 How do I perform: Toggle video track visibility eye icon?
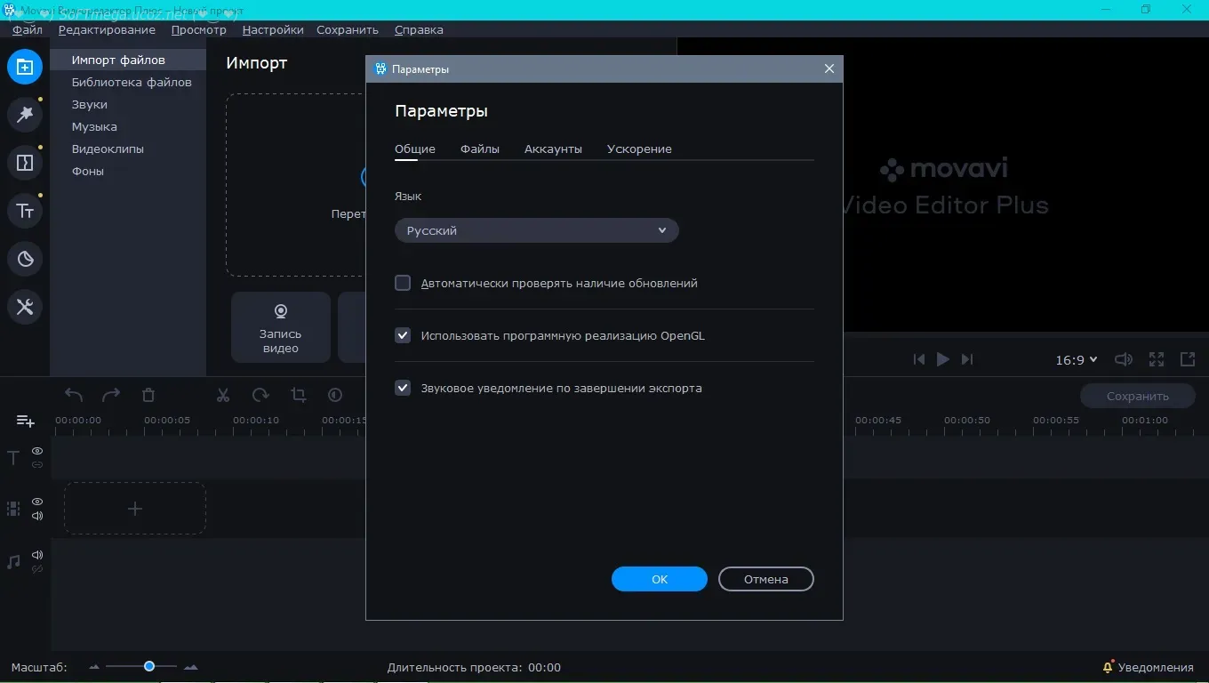point(37,502)
